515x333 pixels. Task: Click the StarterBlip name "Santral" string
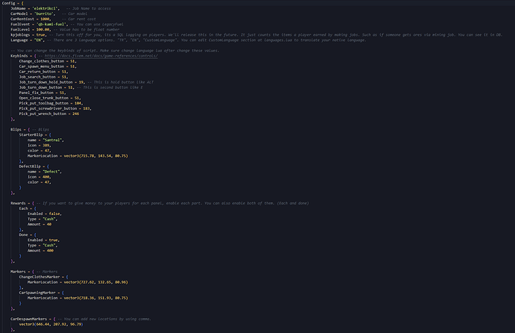(52, 140)
